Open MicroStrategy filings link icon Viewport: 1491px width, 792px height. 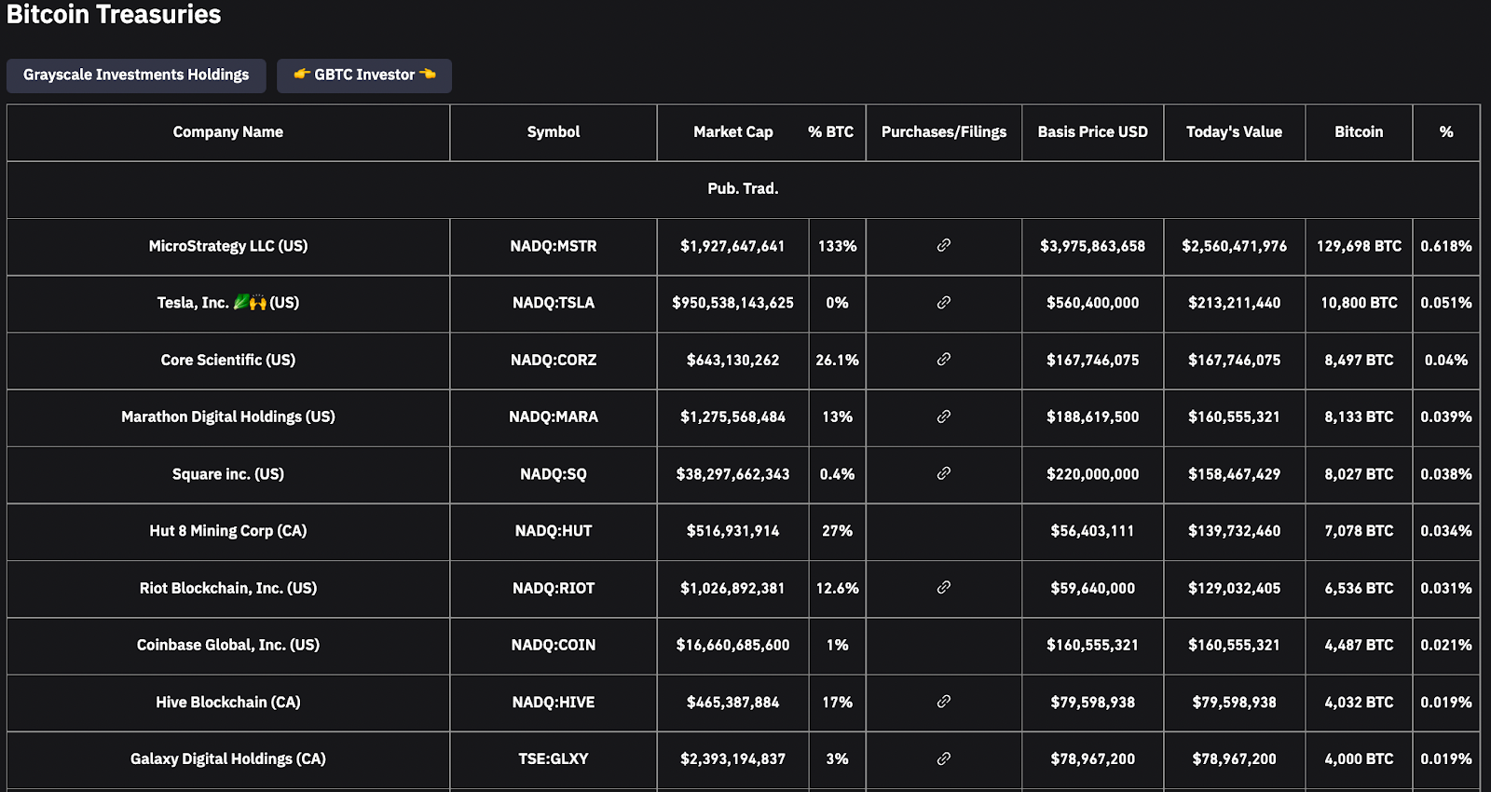tap(943, 245)
